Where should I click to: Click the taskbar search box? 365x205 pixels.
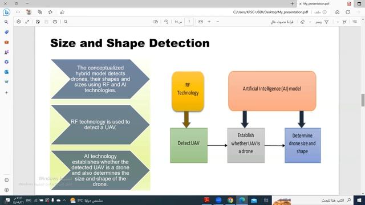pyautogui.click(x=313, y=200)
